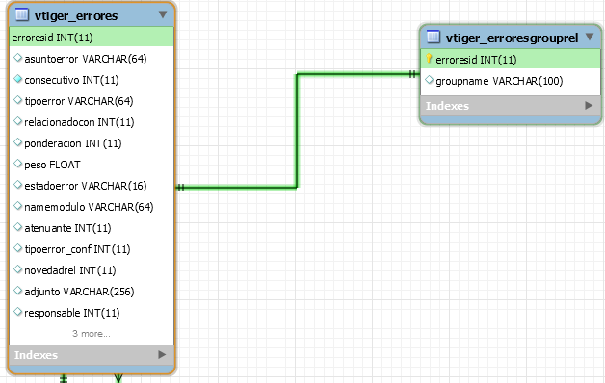Collapse the vtiger_erroresgrouprel table via header arrow
Image resolution: width=605 pixels, height=383 pixels.
tap(590, 37)
